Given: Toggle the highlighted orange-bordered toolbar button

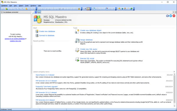Looking at the screenshot, I should (88, 9).
